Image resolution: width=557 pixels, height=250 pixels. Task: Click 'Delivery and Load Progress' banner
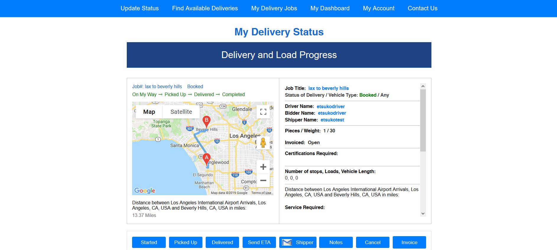click(279, 55)
